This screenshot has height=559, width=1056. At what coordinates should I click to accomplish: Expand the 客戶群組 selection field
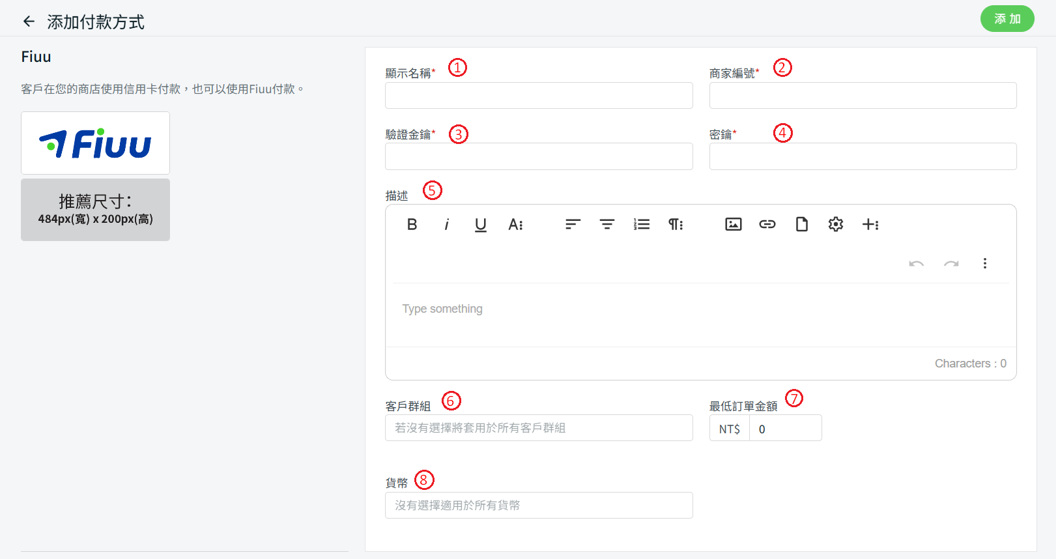(x=539, y=428)
